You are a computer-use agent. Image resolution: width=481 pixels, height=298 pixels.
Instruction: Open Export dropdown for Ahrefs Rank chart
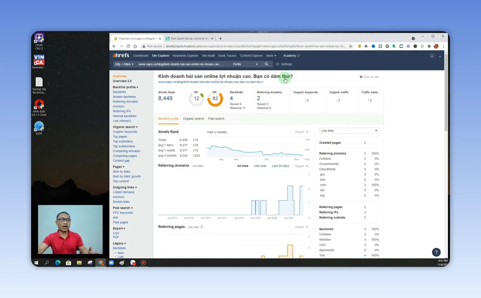301,132
